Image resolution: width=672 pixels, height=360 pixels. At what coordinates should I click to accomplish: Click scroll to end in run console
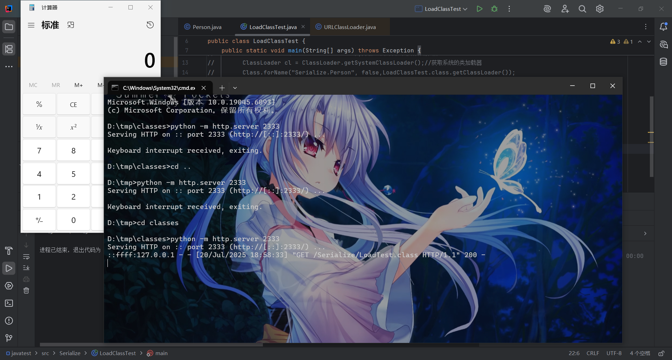pyautogui.click(x=26, y=268)
